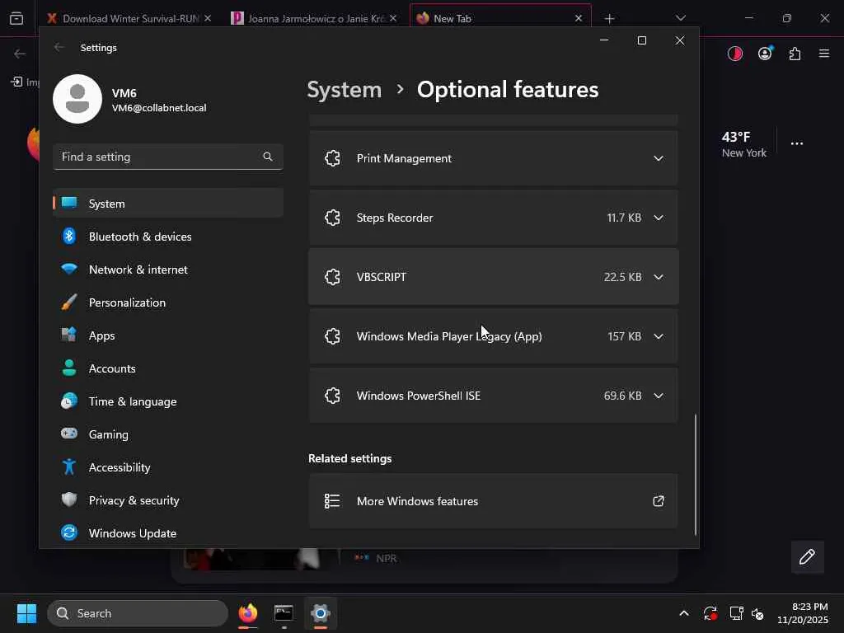
Task: Click the System breadcrumb link
Action: point(344,89)
